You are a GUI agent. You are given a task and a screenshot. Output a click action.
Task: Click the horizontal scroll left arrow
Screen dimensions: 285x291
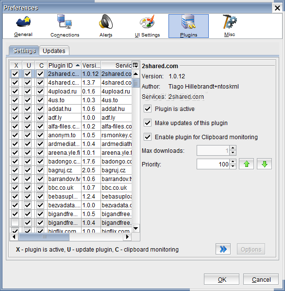14,236
